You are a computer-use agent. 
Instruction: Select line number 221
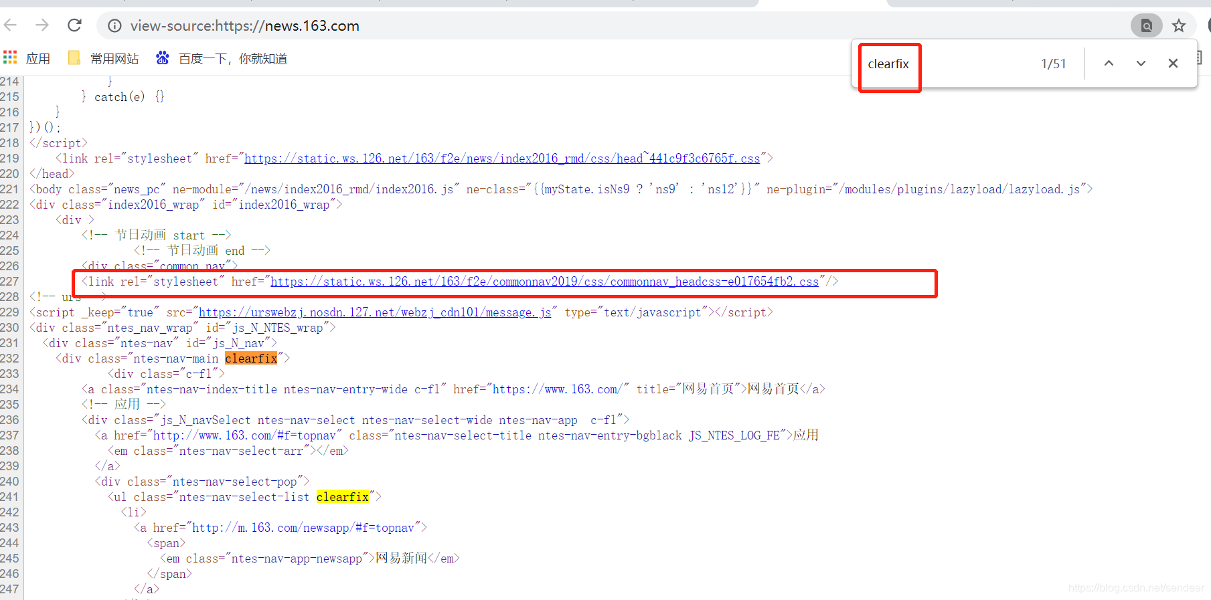[10, 189]
